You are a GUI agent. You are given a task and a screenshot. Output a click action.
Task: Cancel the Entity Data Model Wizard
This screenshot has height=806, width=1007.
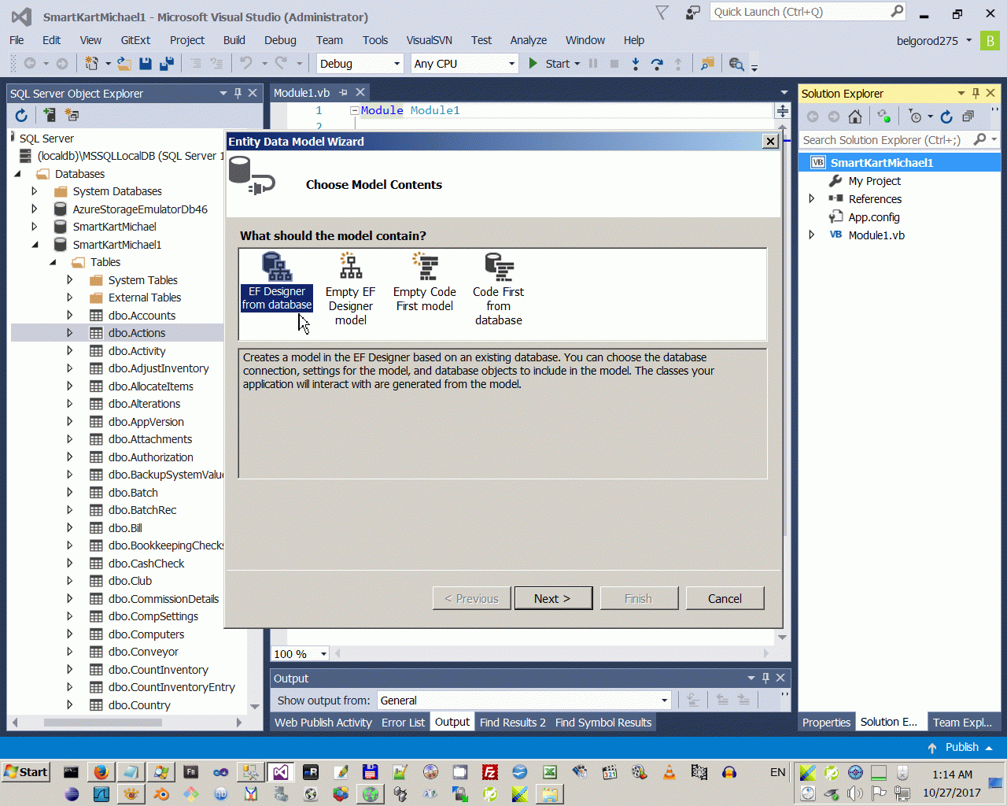pos(725,598)
